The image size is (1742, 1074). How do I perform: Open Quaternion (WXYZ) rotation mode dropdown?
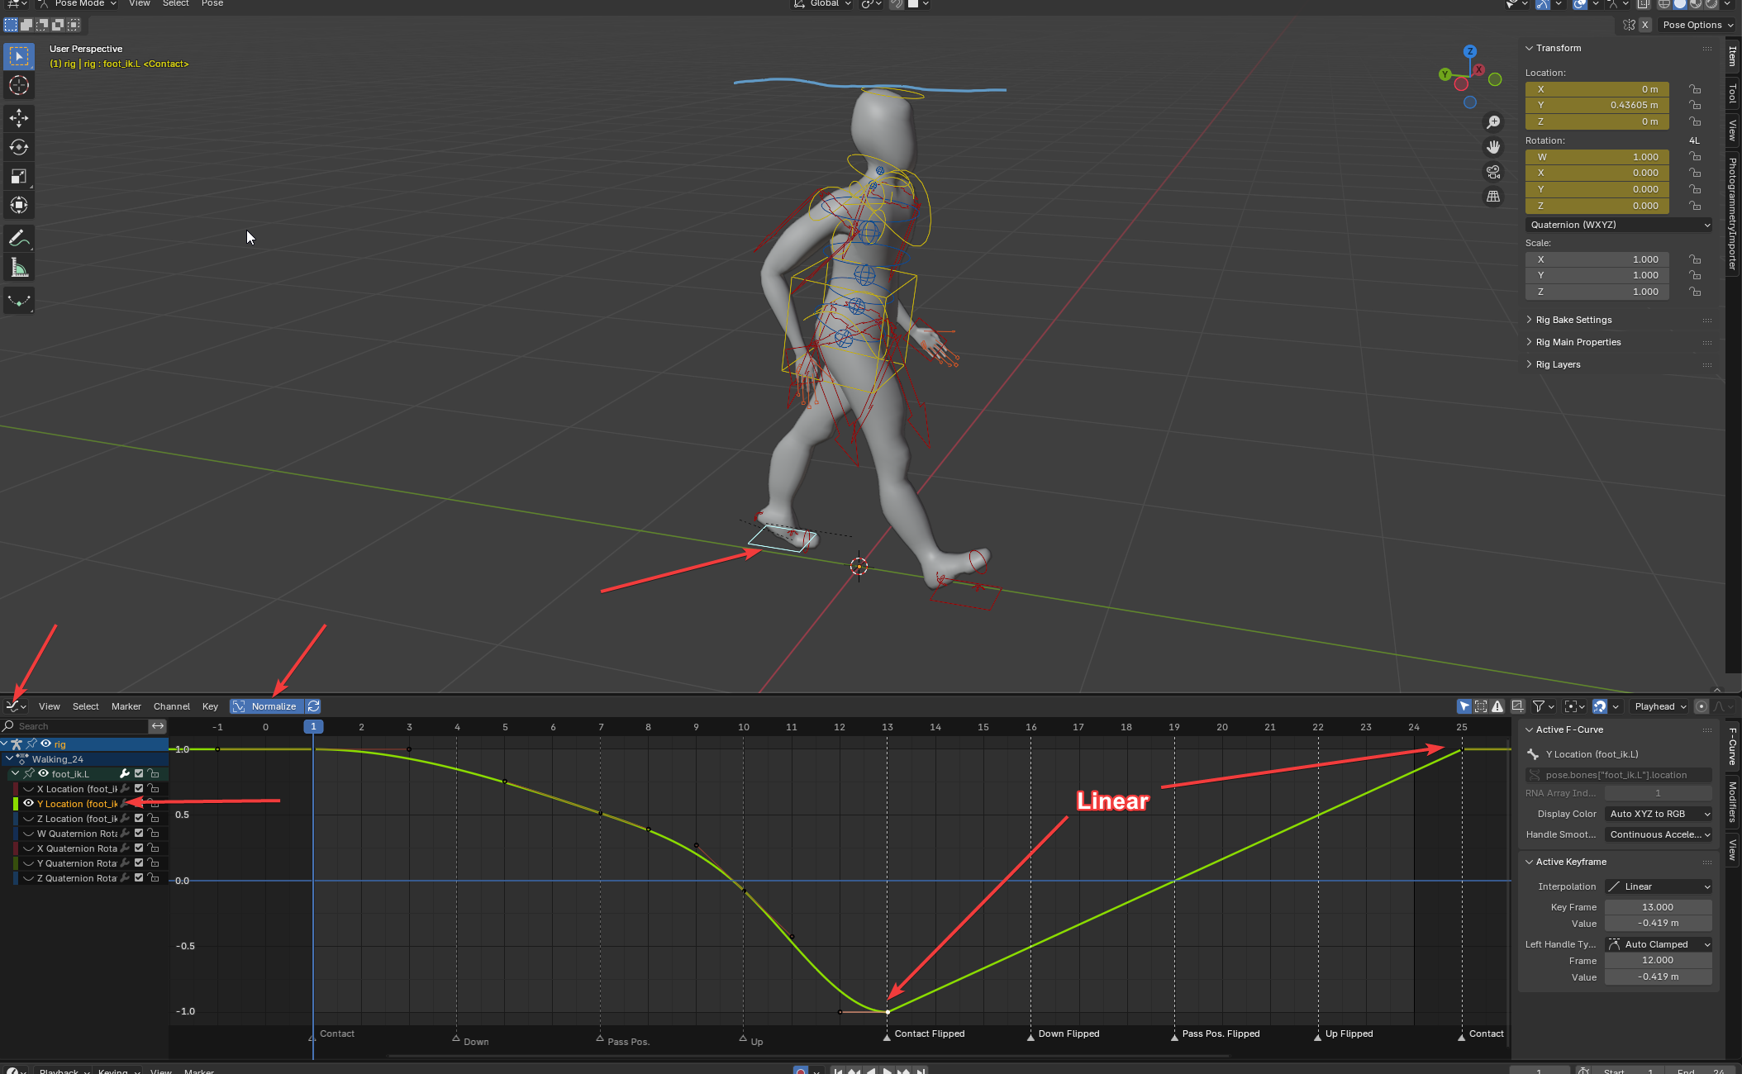pos(1618,225)
